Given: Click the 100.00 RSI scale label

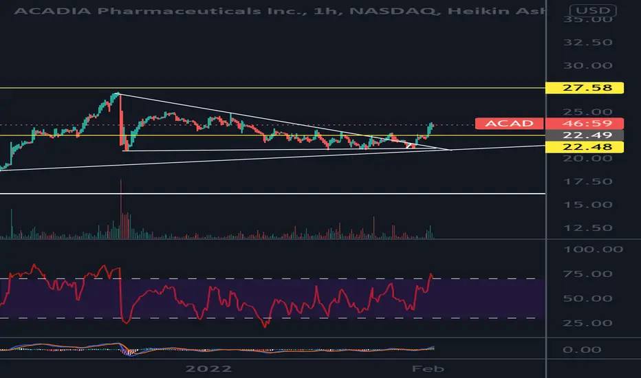Looking at the screenshot, I should [593, 249].
